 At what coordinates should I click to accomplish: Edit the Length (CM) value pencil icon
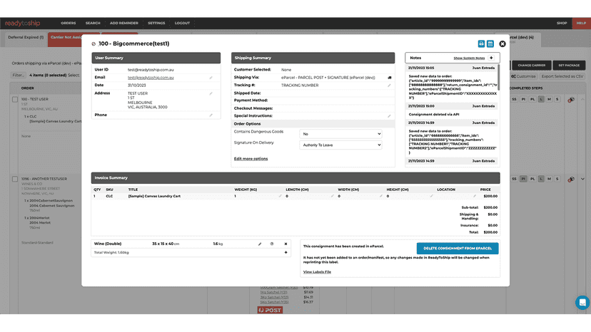coord(332,196)
